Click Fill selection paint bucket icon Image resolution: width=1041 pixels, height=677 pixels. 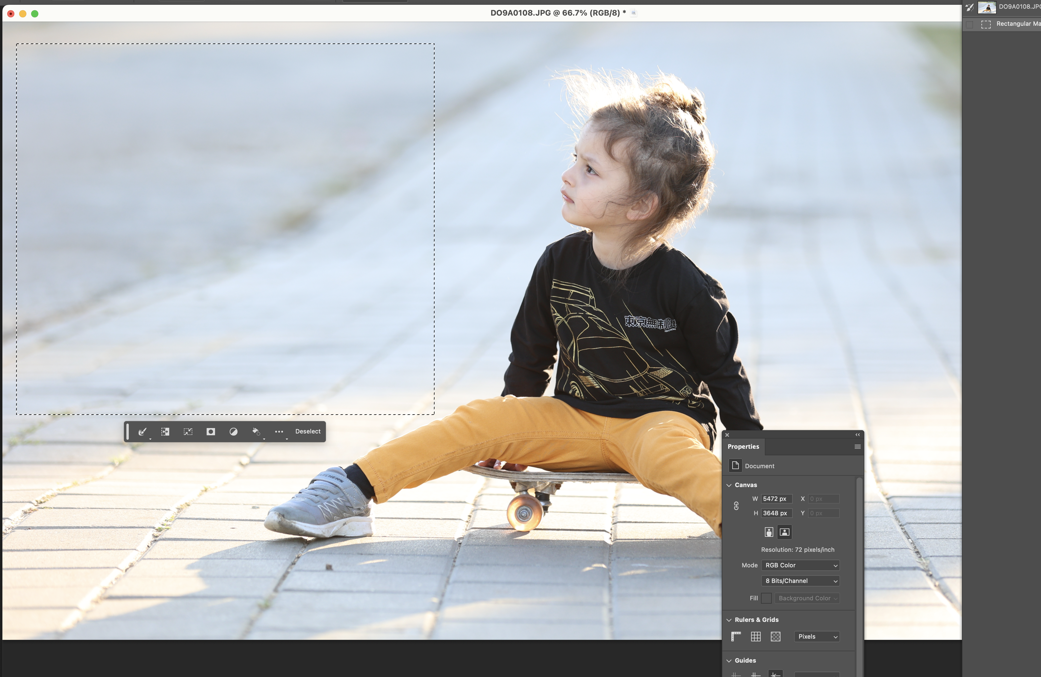(x=256, y=431)
